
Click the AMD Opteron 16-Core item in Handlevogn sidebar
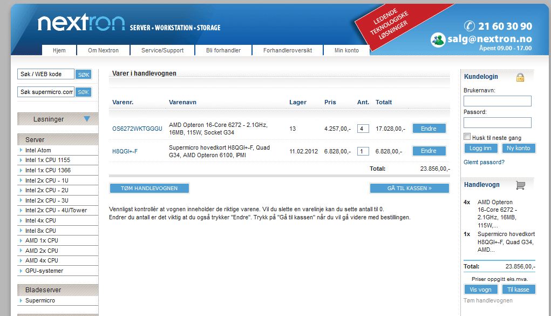tap(497, 213)
